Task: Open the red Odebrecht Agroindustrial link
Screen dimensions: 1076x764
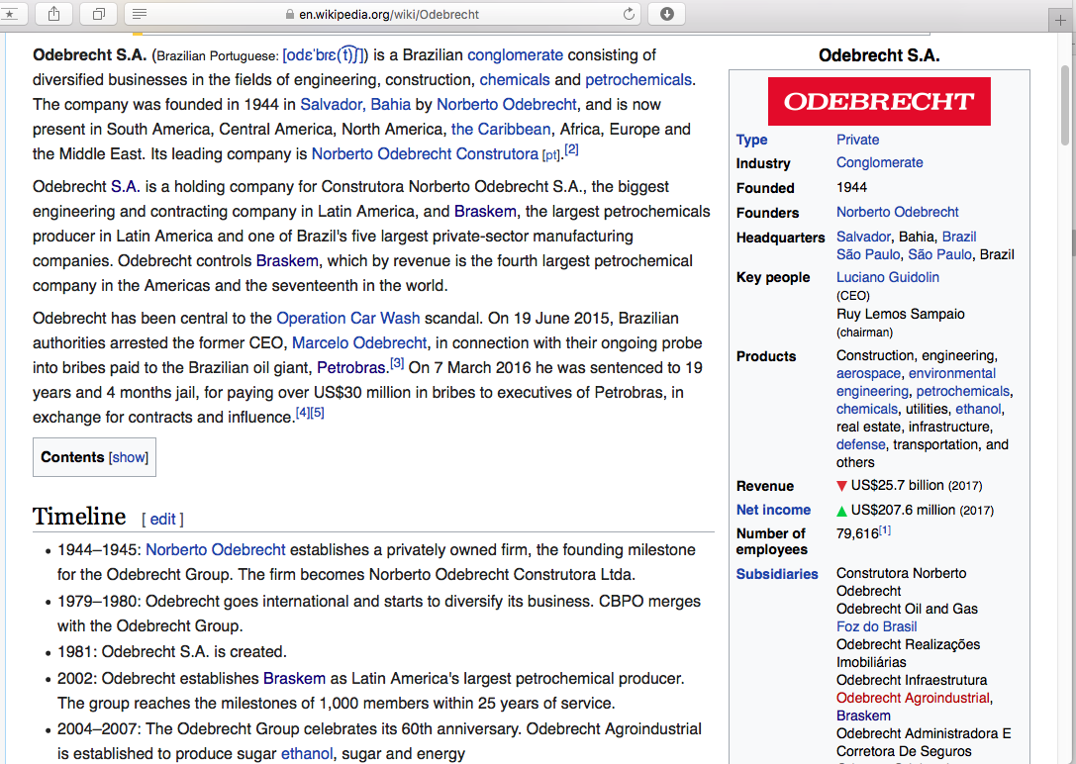Action: (912, 698)
